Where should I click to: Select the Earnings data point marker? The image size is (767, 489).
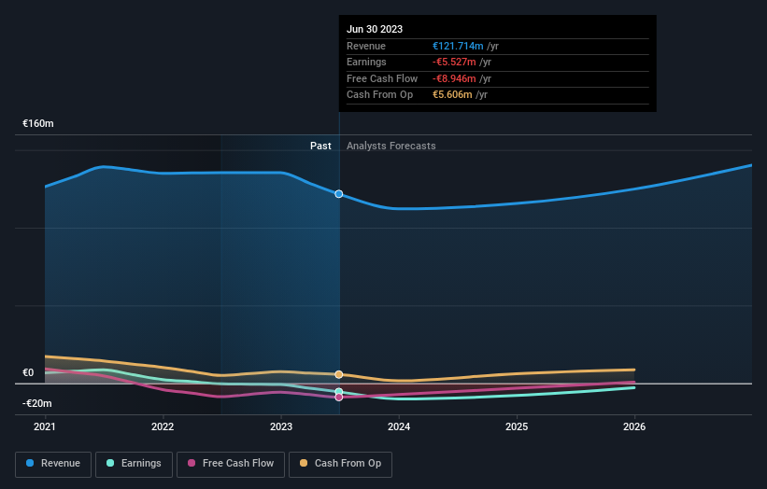tap(339, 392)
